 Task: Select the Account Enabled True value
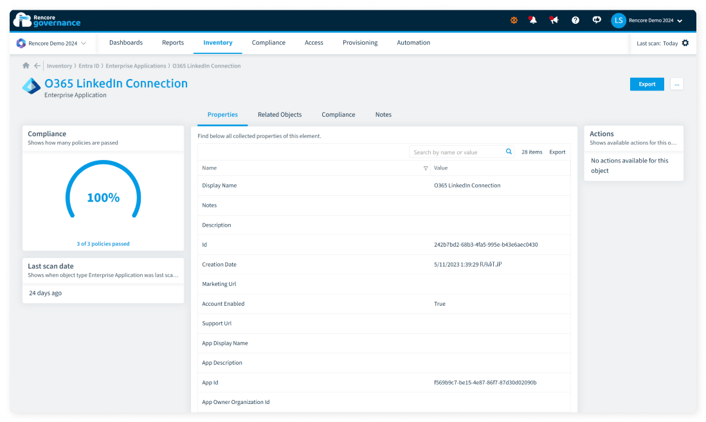440,304
